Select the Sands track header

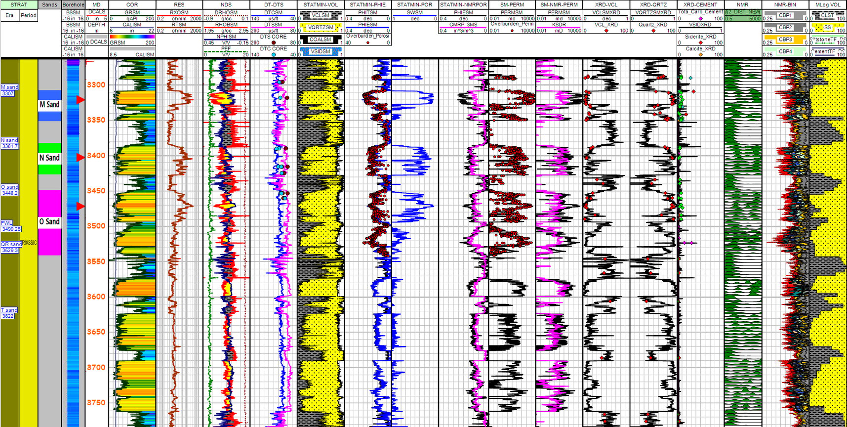(49, 4)
